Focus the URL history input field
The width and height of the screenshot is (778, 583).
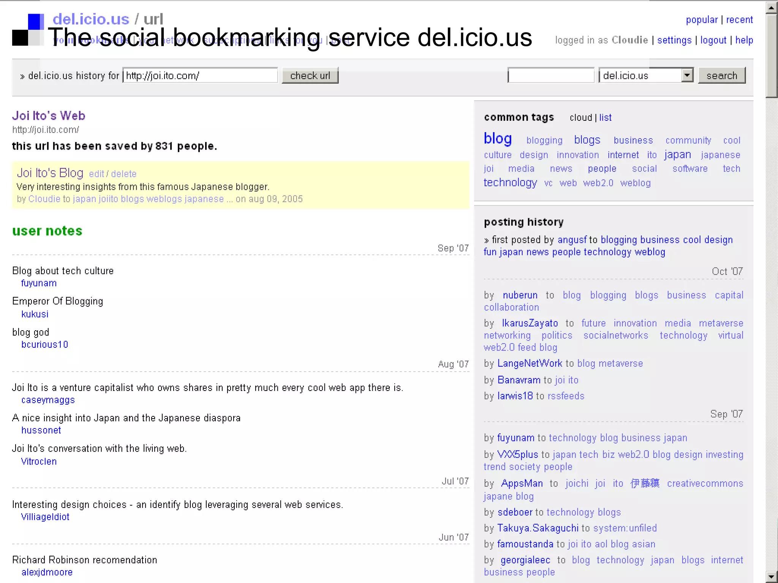pos(200,76)
